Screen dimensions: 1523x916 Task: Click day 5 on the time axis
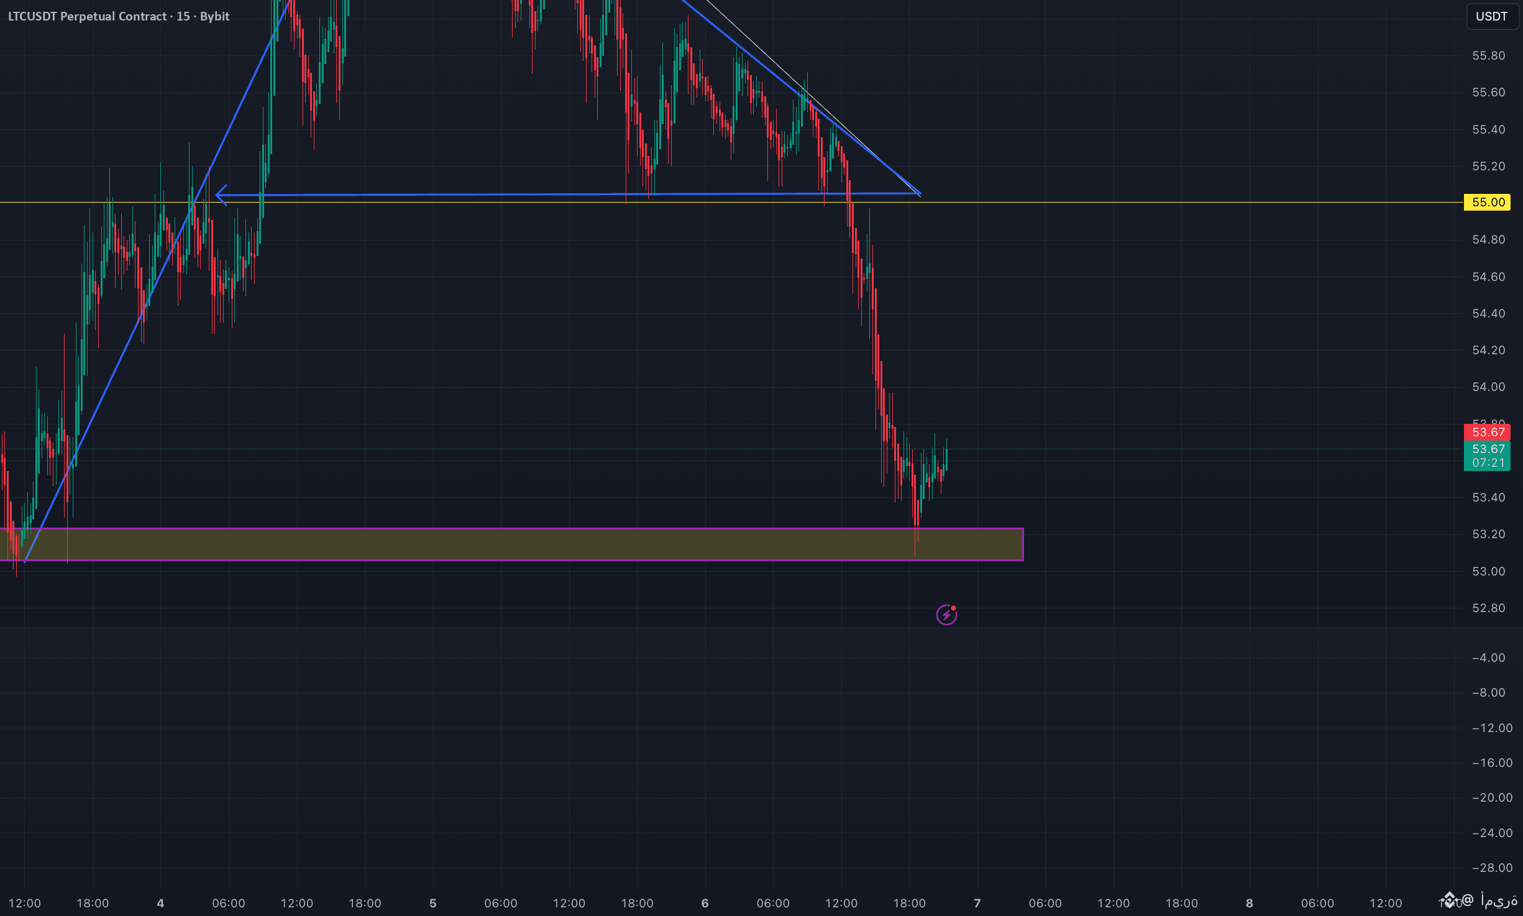(433, 903)
